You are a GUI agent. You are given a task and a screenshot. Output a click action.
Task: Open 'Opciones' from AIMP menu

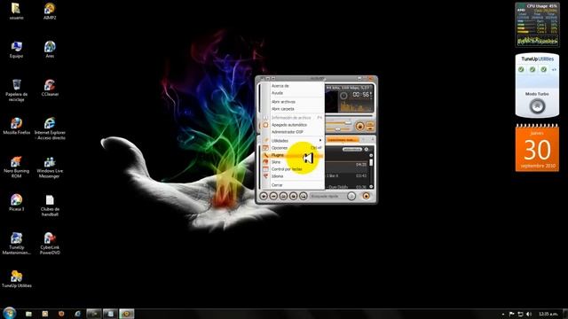[293, 148]
